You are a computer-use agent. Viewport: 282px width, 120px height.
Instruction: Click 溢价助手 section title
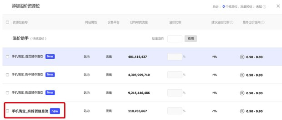(21, 39)
